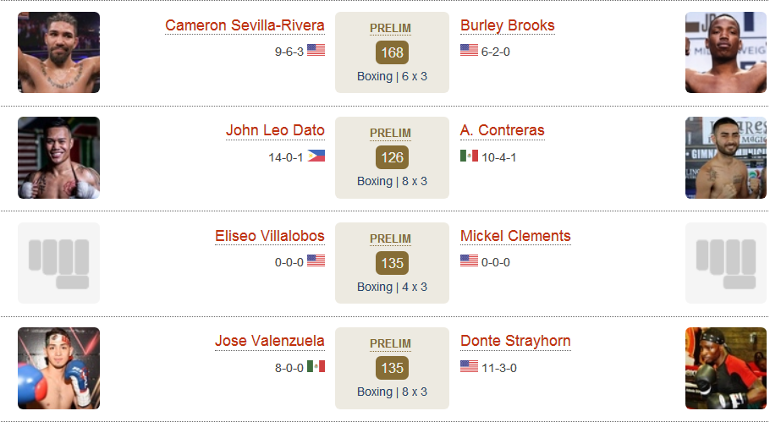
Task: Open John Leo Dato's photo thumbnail
Action: 58,158
